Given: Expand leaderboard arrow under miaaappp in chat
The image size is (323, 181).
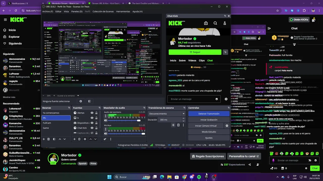Looking at the screenshot, I should (x=294, y=44).
